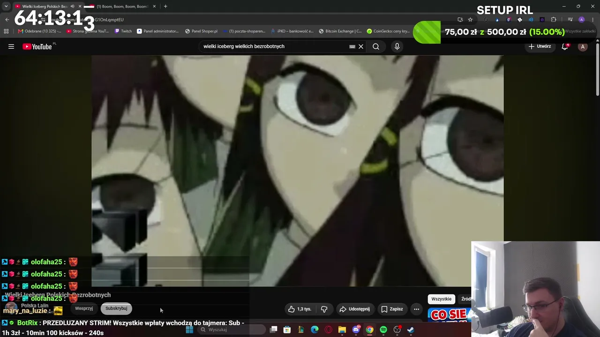Click the Wyszukaj taskbar search box

(231, 330)
